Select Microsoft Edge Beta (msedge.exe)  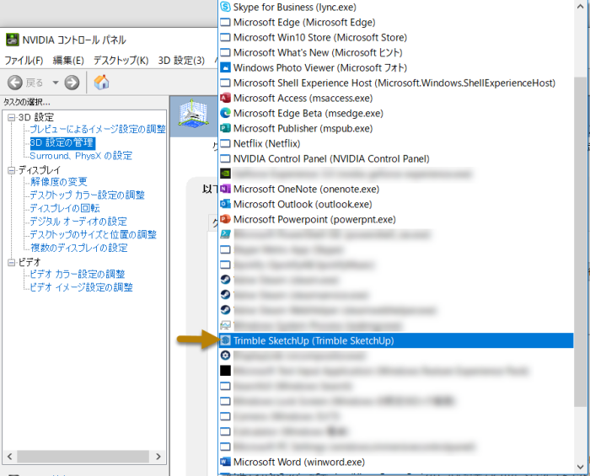tap(396, 113)
